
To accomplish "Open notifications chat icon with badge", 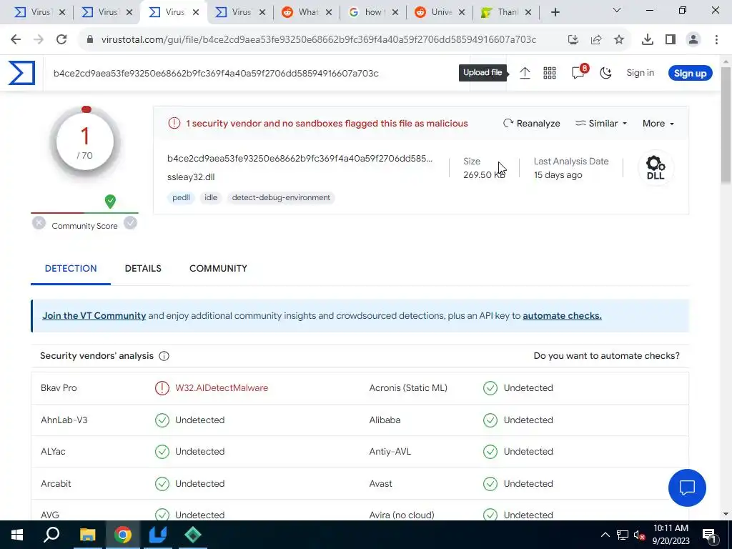I will 578,72.
